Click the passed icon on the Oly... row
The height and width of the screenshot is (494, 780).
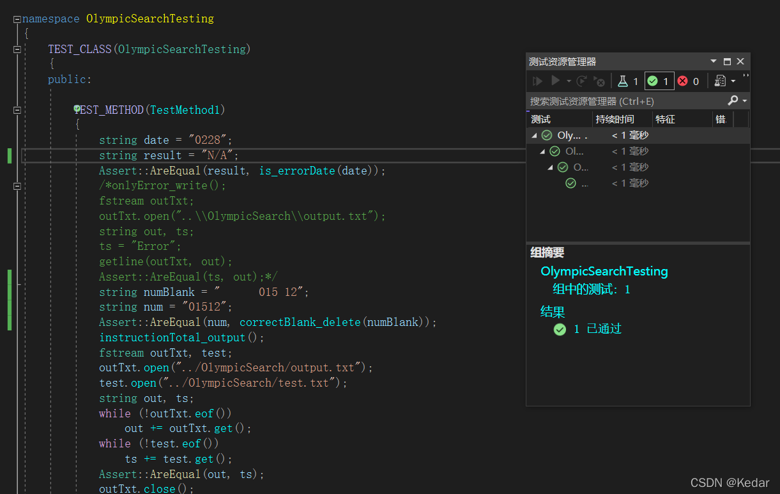[547, 135]
